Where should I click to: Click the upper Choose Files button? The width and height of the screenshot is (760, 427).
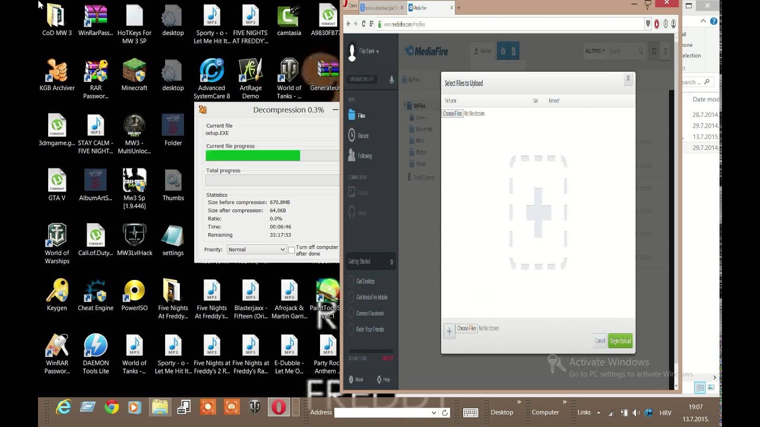[452, 113]
